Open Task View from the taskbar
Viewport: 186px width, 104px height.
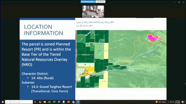click(35, 102)
